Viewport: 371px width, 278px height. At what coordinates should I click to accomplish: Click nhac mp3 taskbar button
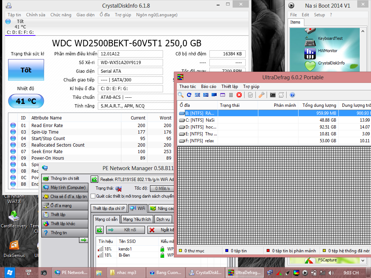[x=126, y=273]
